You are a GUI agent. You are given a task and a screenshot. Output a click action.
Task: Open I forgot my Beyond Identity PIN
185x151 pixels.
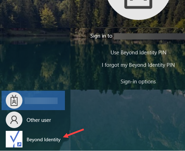coord(138,65)
